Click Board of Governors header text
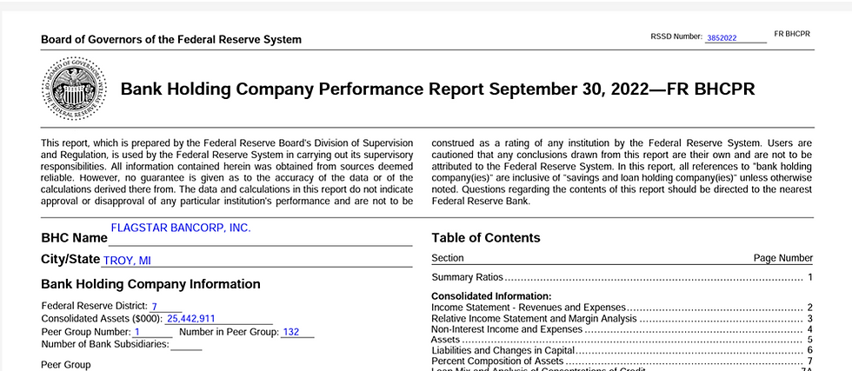Screen dimensions: 852x371 171,40
